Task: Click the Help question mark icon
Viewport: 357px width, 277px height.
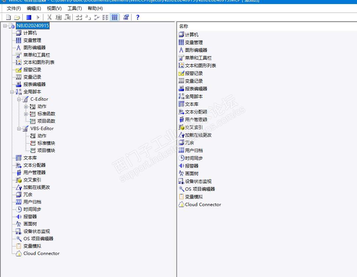Action: 137,17
